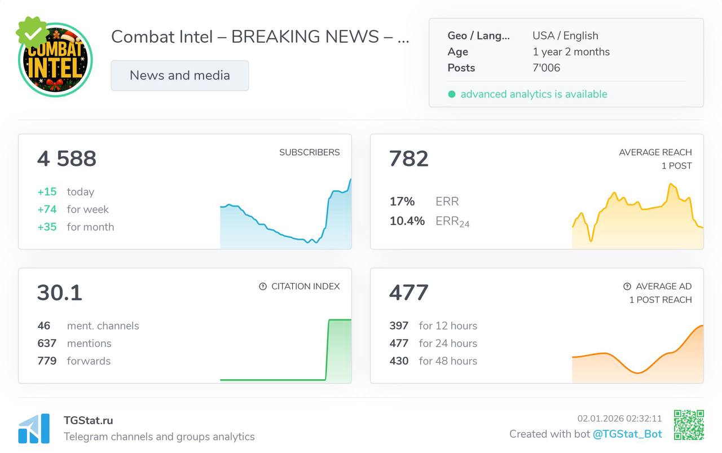Click the green advanced analytics dot
The image size is (722, 453).
[x=451, y=94]
